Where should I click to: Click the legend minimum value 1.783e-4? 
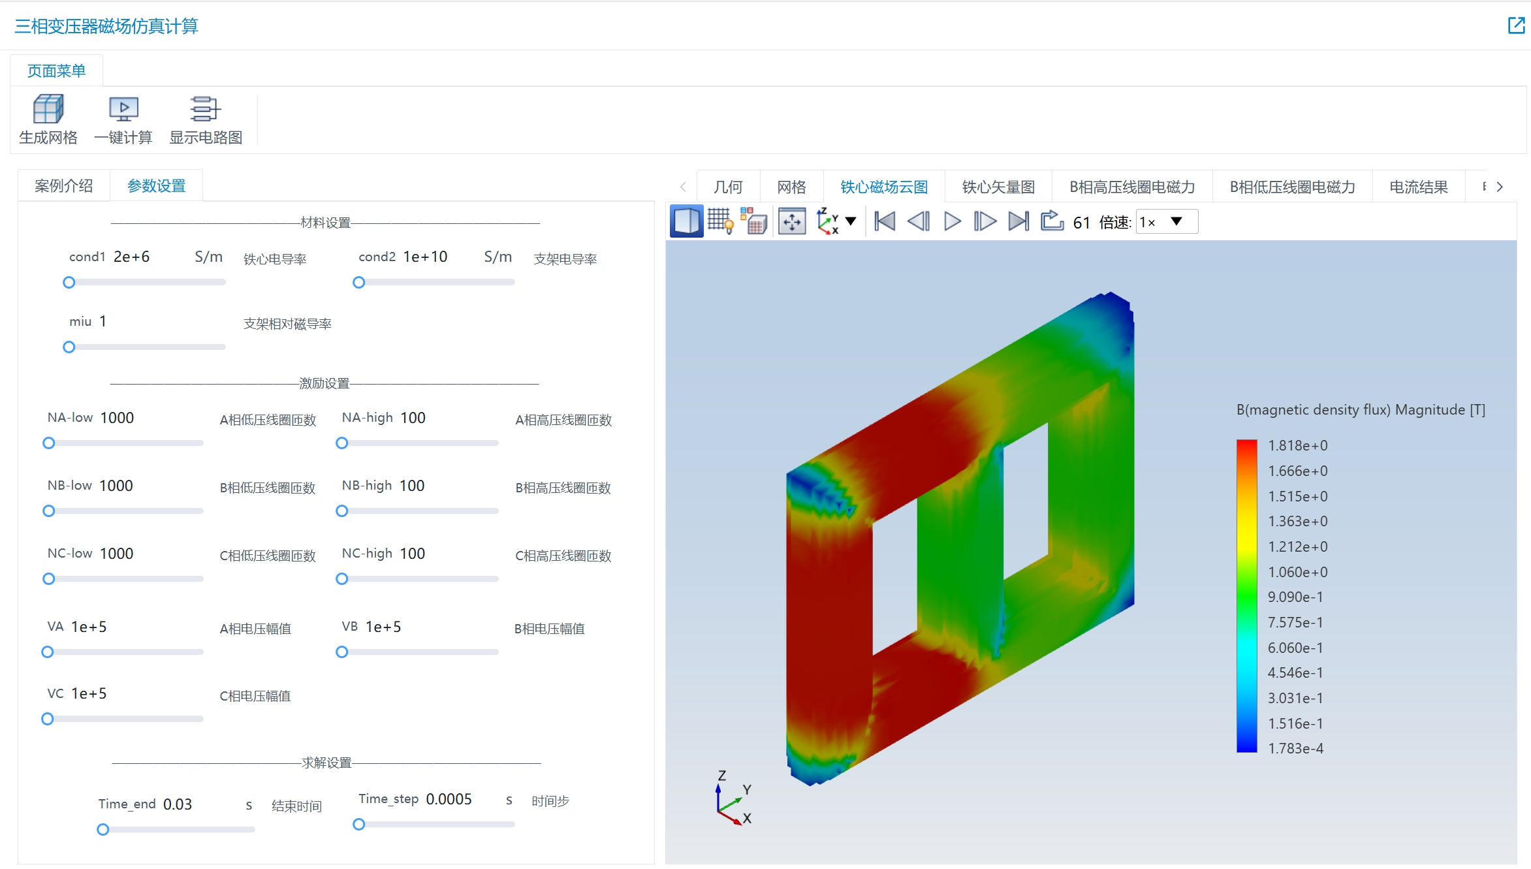pos(1295,749)
